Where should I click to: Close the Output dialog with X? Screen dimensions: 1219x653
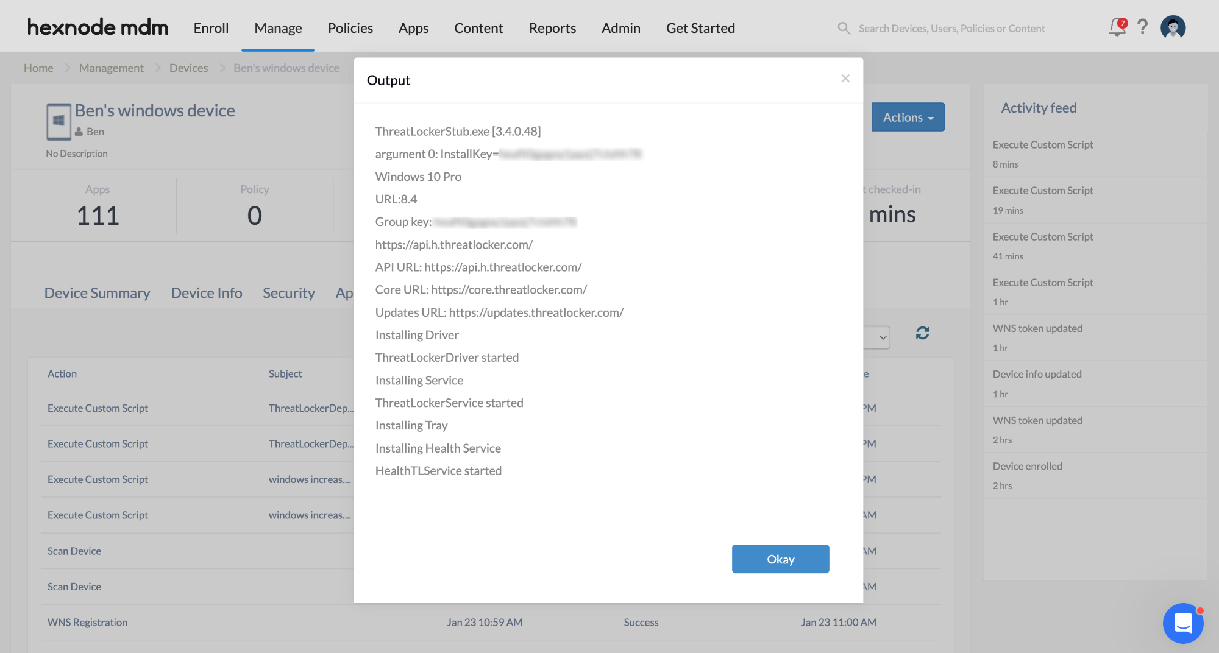tap(845, 79)
